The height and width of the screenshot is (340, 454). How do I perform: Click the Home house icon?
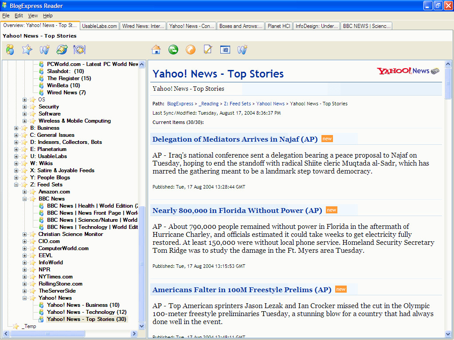(x=156, y=50)
